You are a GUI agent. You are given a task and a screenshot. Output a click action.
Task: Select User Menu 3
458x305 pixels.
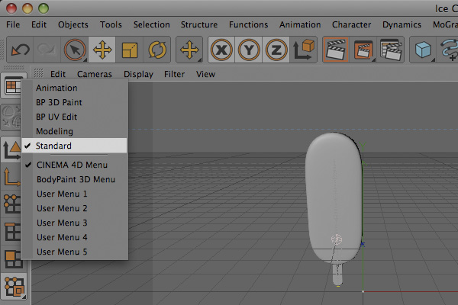click(75, 223)
